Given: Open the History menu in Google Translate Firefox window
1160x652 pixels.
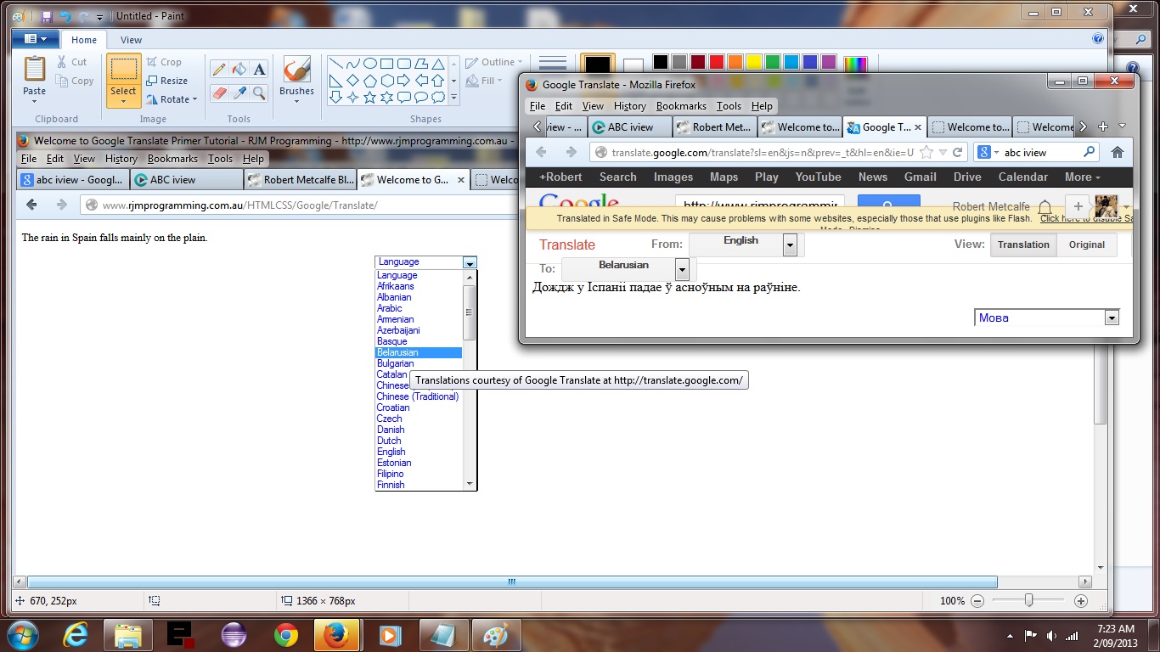Looking at the screenshot, I should tap(629, 106).
